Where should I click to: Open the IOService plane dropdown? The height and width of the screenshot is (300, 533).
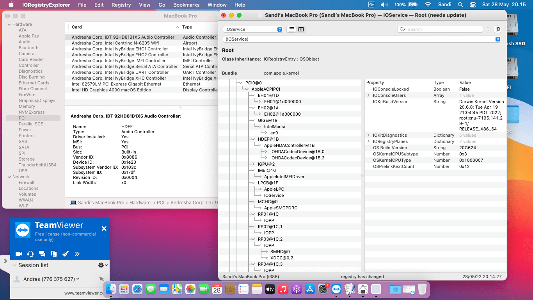pos(253,29)
